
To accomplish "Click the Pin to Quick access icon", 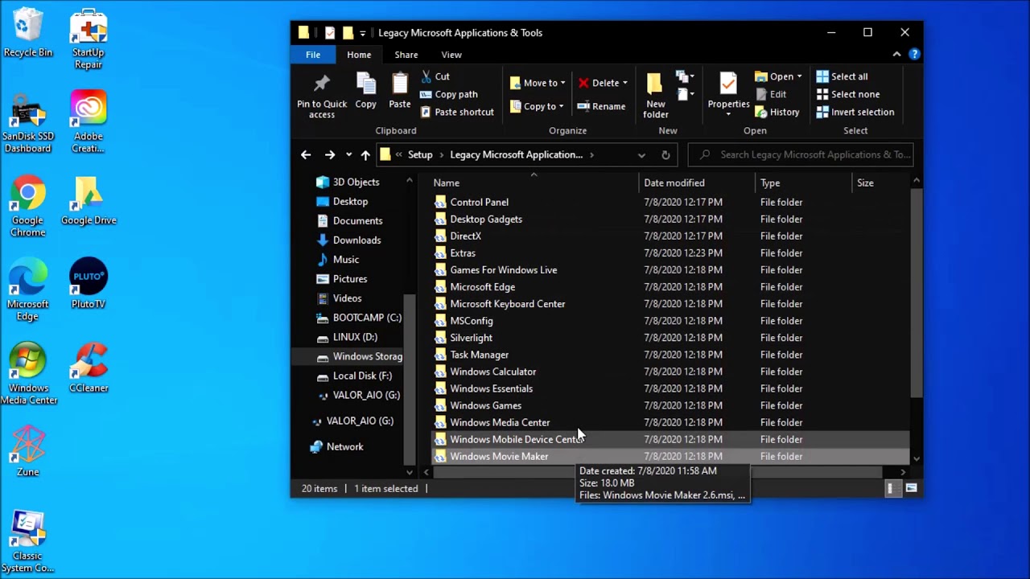I will click(322, 95).
